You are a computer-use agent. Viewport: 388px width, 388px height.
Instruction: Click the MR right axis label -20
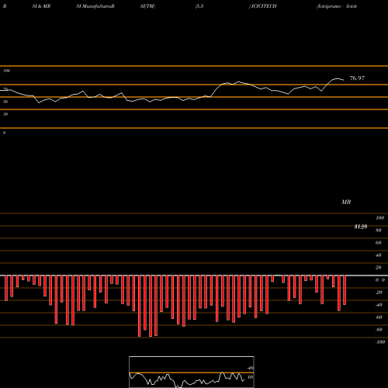click(379, 293)
